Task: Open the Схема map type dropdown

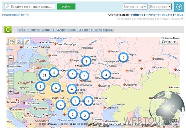Action: point(169,42)
